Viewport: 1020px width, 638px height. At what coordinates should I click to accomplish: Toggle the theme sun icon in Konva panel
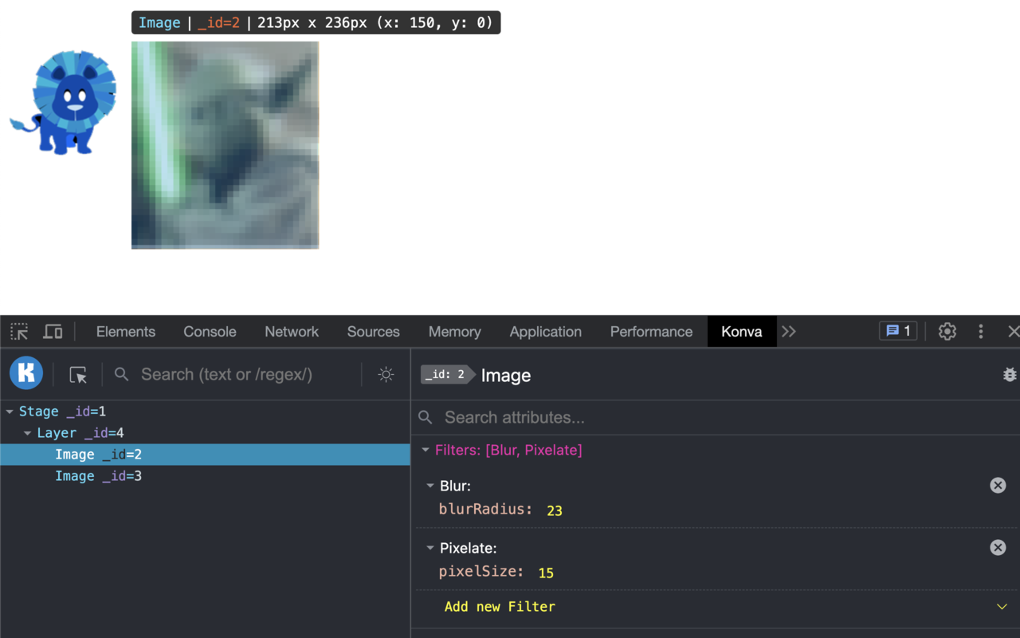pyautogui.click(x=386, y=374)
